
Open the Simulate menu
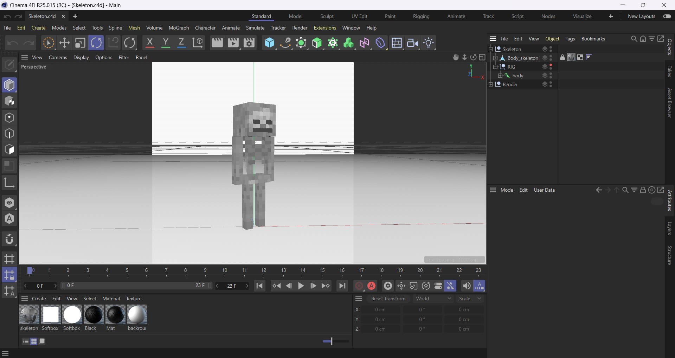point(255,28)
